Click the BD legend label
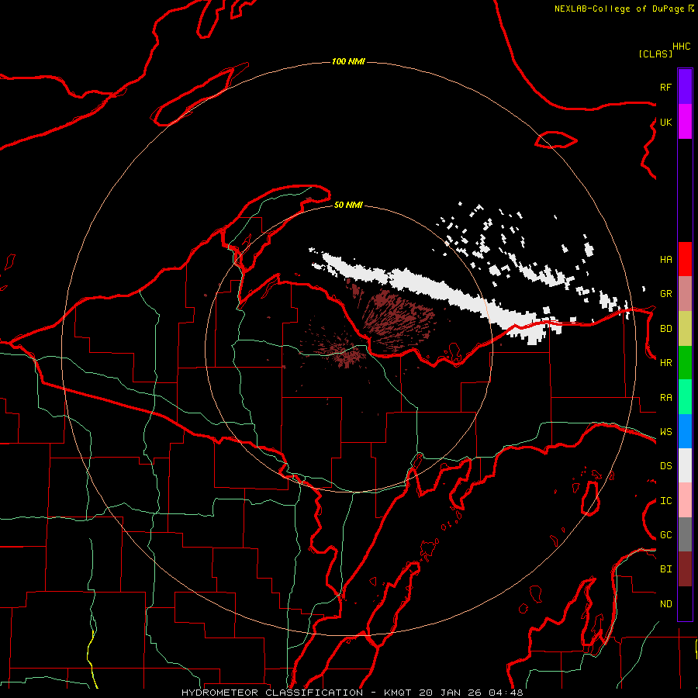 [665, 329]
